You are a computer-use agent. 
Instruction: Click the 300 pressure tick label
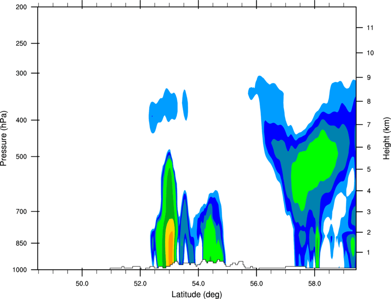[x=21, y=73]
